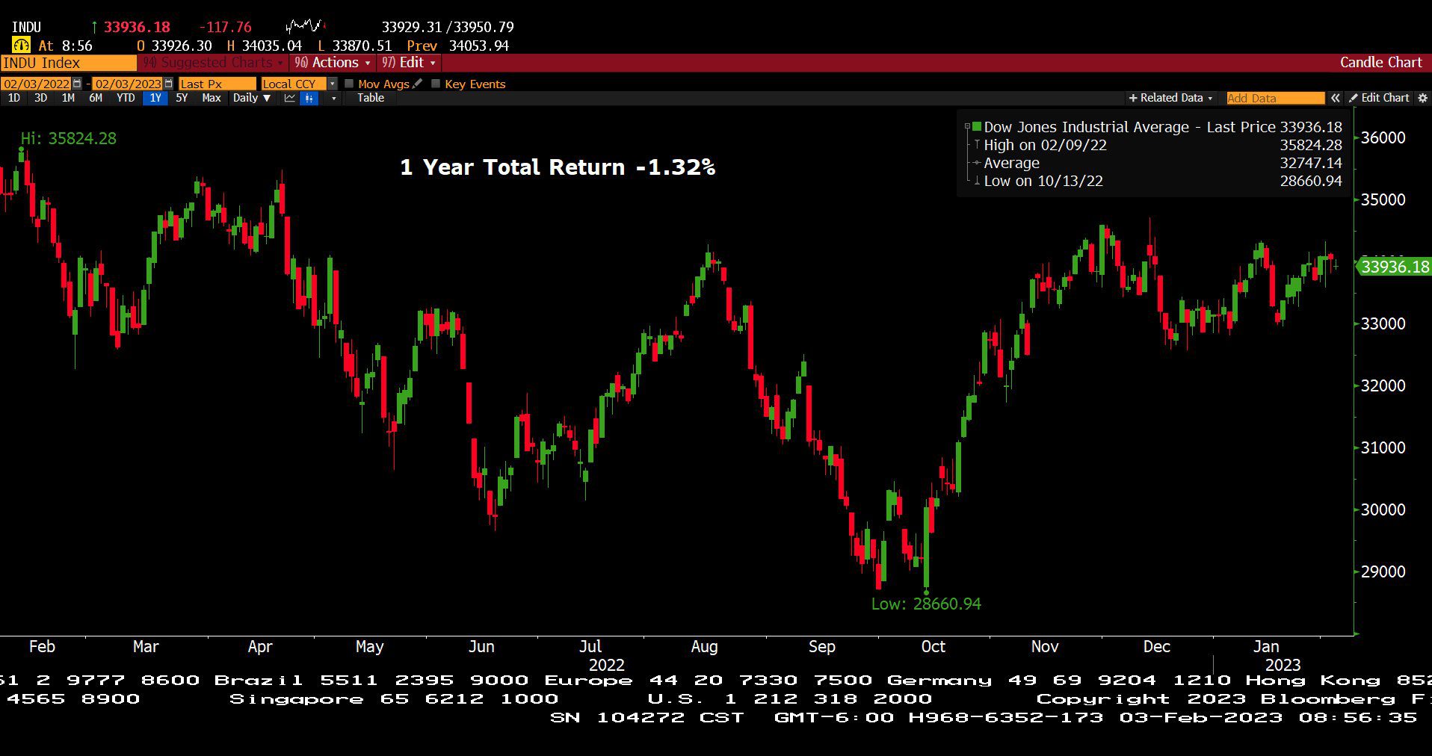Select the 1D range tab

(x=13, y=98)
